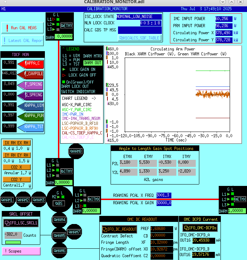Image resolution: width=247 pixels, height=260 pixels.
Task: Open the HAM5 chamber display
Action: click(59, 235)
